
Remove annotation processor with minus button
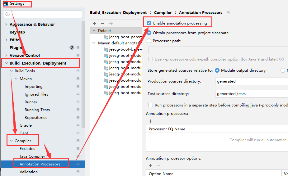tap(158, 121)
